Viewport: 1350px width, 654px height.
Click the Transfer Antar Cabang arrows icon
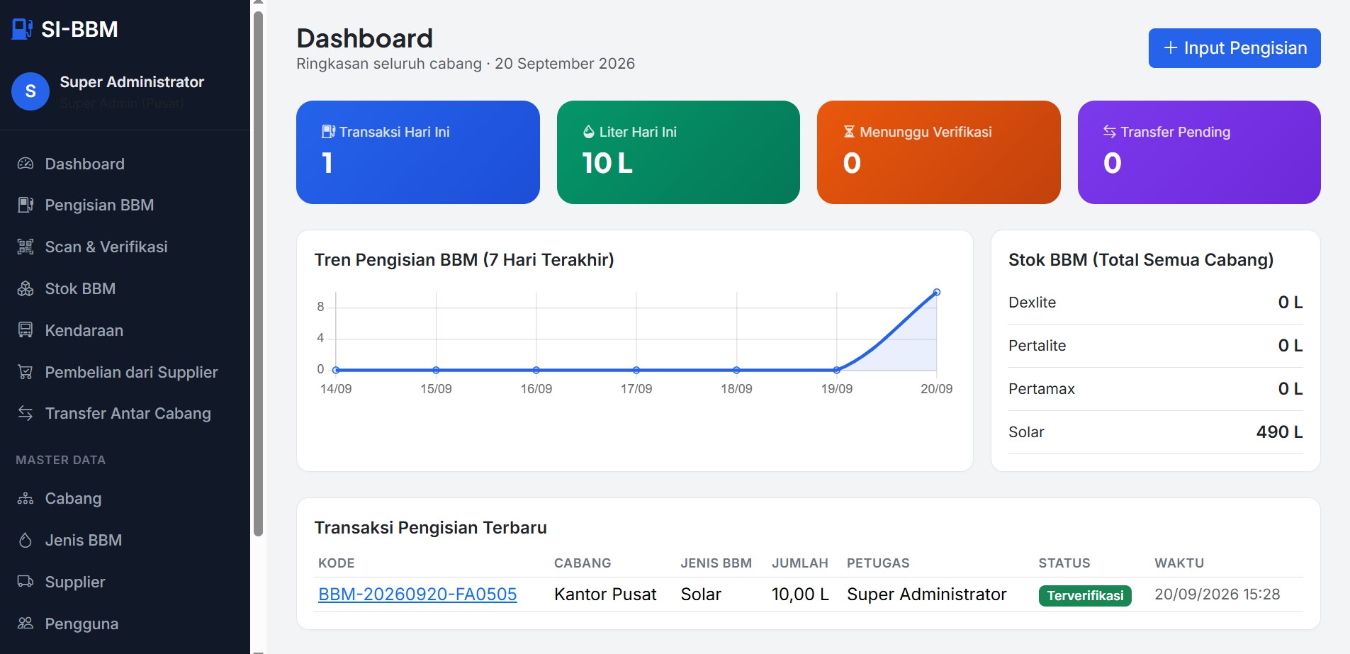[x=26, y=413]
